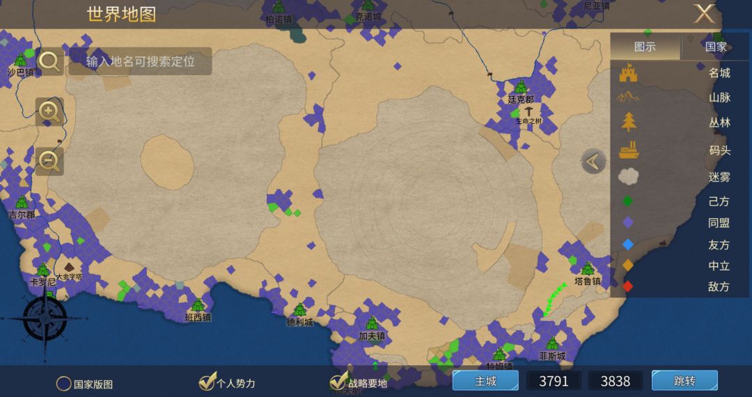
Task: Select the 克诺城 town icon
Action: pyautogui.click(x=368, y=5)
